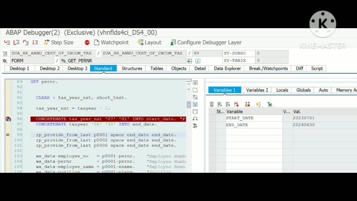Screen dimensions: 357x201
Task: Click the breakpoint marker on line 96
Action: 8,119
